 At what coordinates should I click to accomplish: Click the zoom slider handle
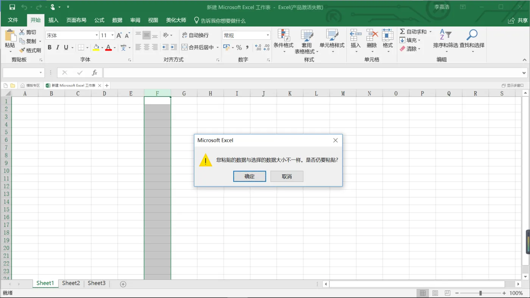(x=480, y=293)
